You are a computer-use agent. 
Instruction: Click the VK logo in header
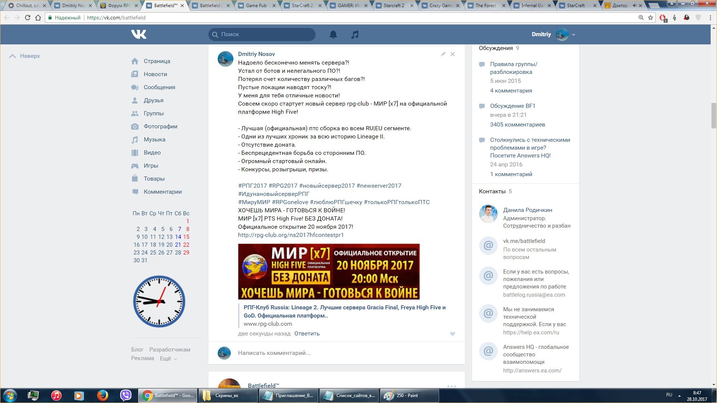(x=139, y=34)
